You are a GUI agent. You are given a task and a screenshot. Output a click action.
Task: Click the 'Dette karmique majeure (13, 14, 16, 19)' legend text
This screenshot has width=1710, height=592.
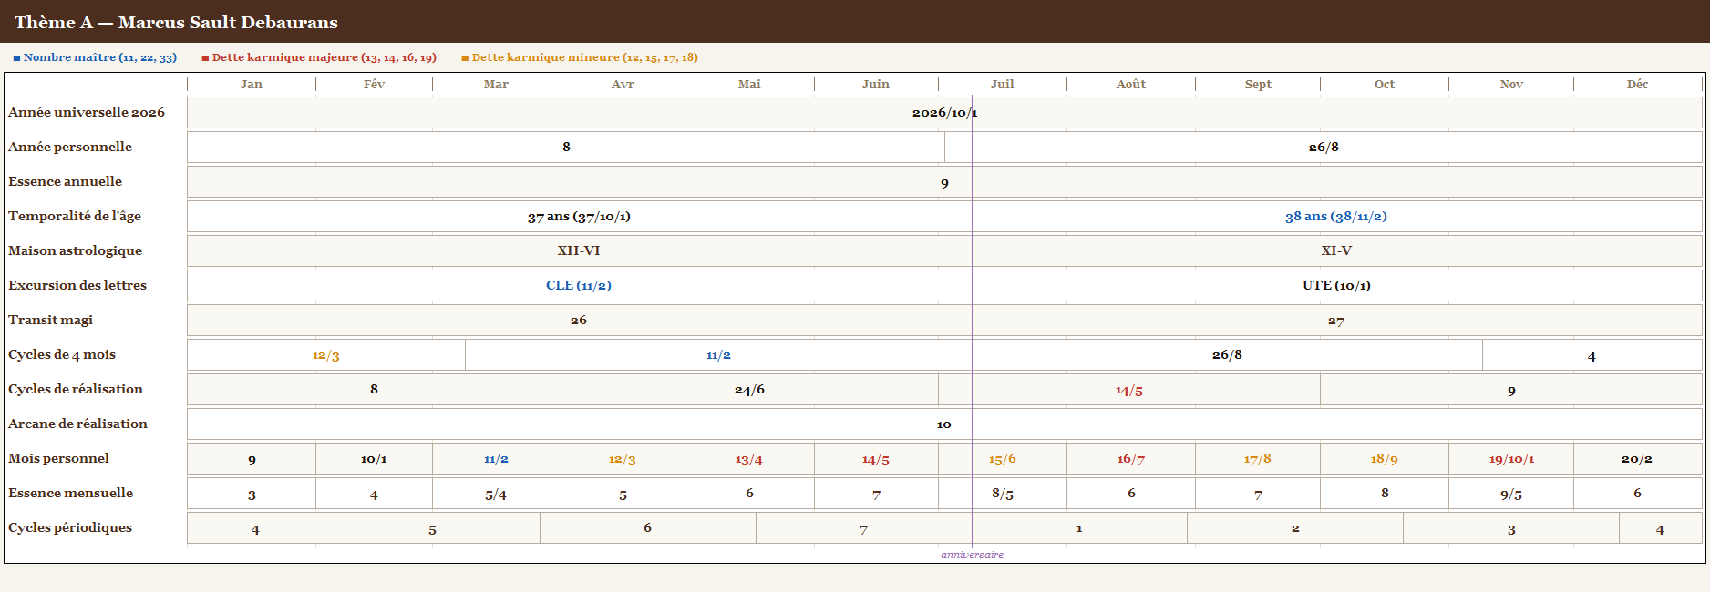point(324,57)
